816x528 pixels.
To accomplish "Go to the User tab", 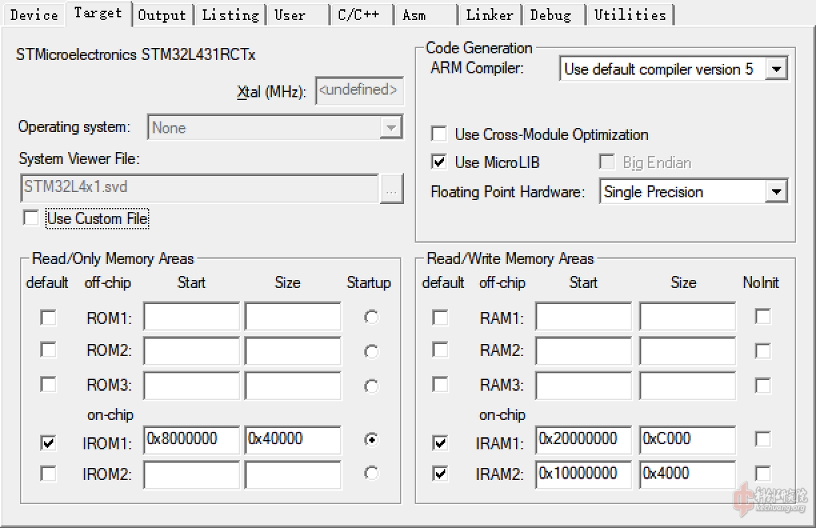I will coord(297,15).
